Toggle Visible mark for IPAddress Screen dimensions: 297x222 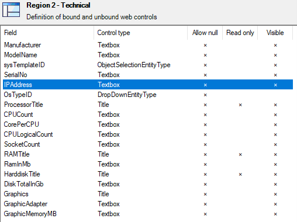(x=275, y=85)
